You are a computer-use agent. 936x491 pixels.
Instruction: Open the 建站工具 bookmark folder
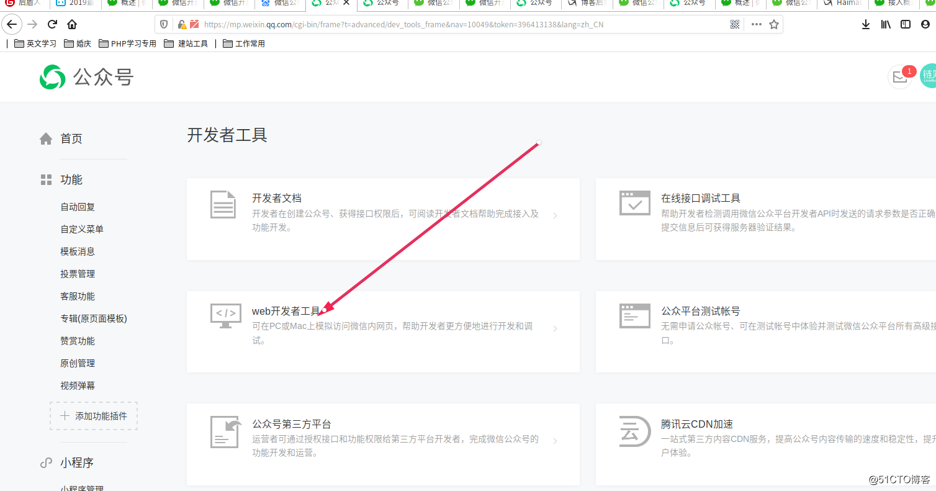(x=186, y=43)
